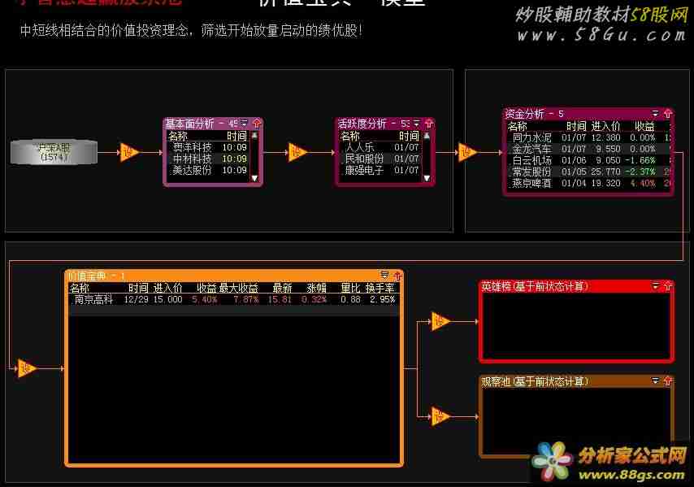This screenshot has height=487, width=694.
Task: Click red up-arrow icon on 资金分析 panel
Action: click(667, 114)
